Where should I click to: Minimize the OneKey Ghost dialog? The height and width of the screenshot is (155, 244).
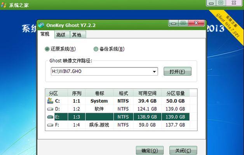pos(174,23)
